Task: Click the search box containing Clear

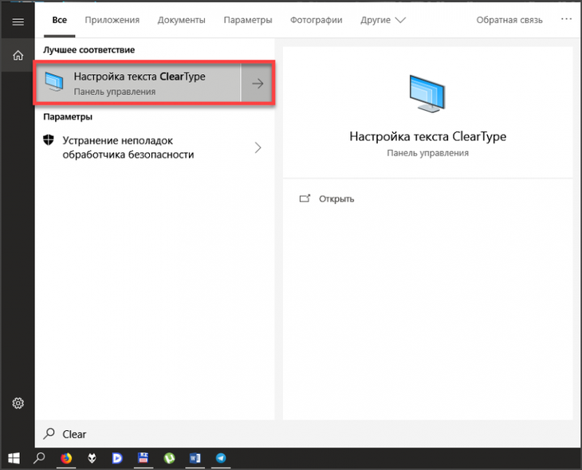Action: tap(307, 434)
